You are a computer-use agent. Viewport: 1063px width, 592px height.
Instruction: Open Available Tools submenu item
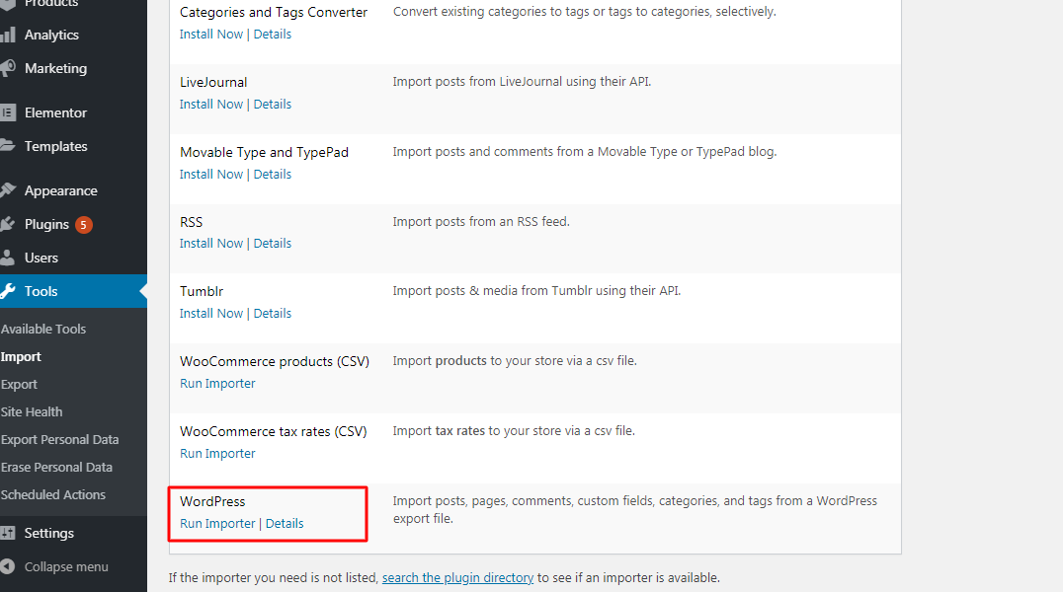(x=43, y=330)
